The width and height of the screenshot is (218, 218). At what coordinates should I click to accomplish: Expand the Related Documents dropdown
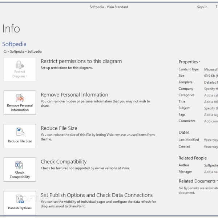tap(198, 181)
